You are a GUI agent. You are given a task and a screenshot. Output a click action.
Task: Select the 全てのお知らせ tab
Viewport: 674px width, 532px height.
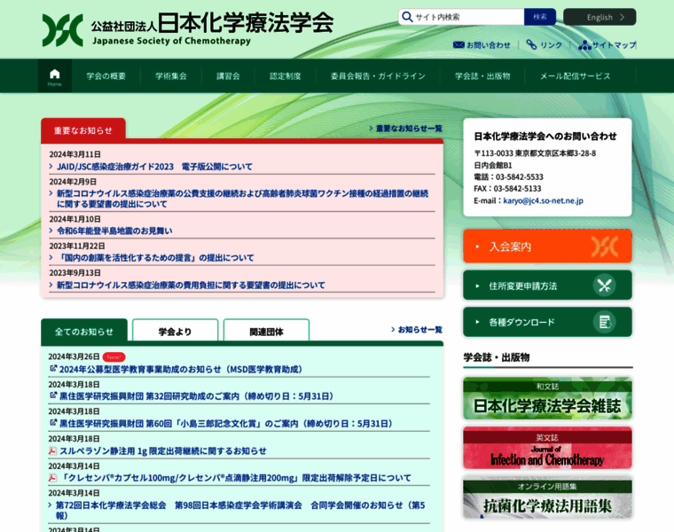pyautogui.click(x=84, y=332)
